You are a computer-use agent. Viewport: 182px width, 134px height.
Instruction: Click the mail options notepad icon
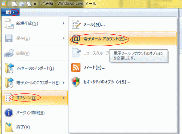(76, 24)
